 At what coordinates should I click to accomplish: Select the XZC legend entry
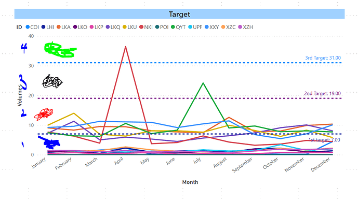coord(229,27)
